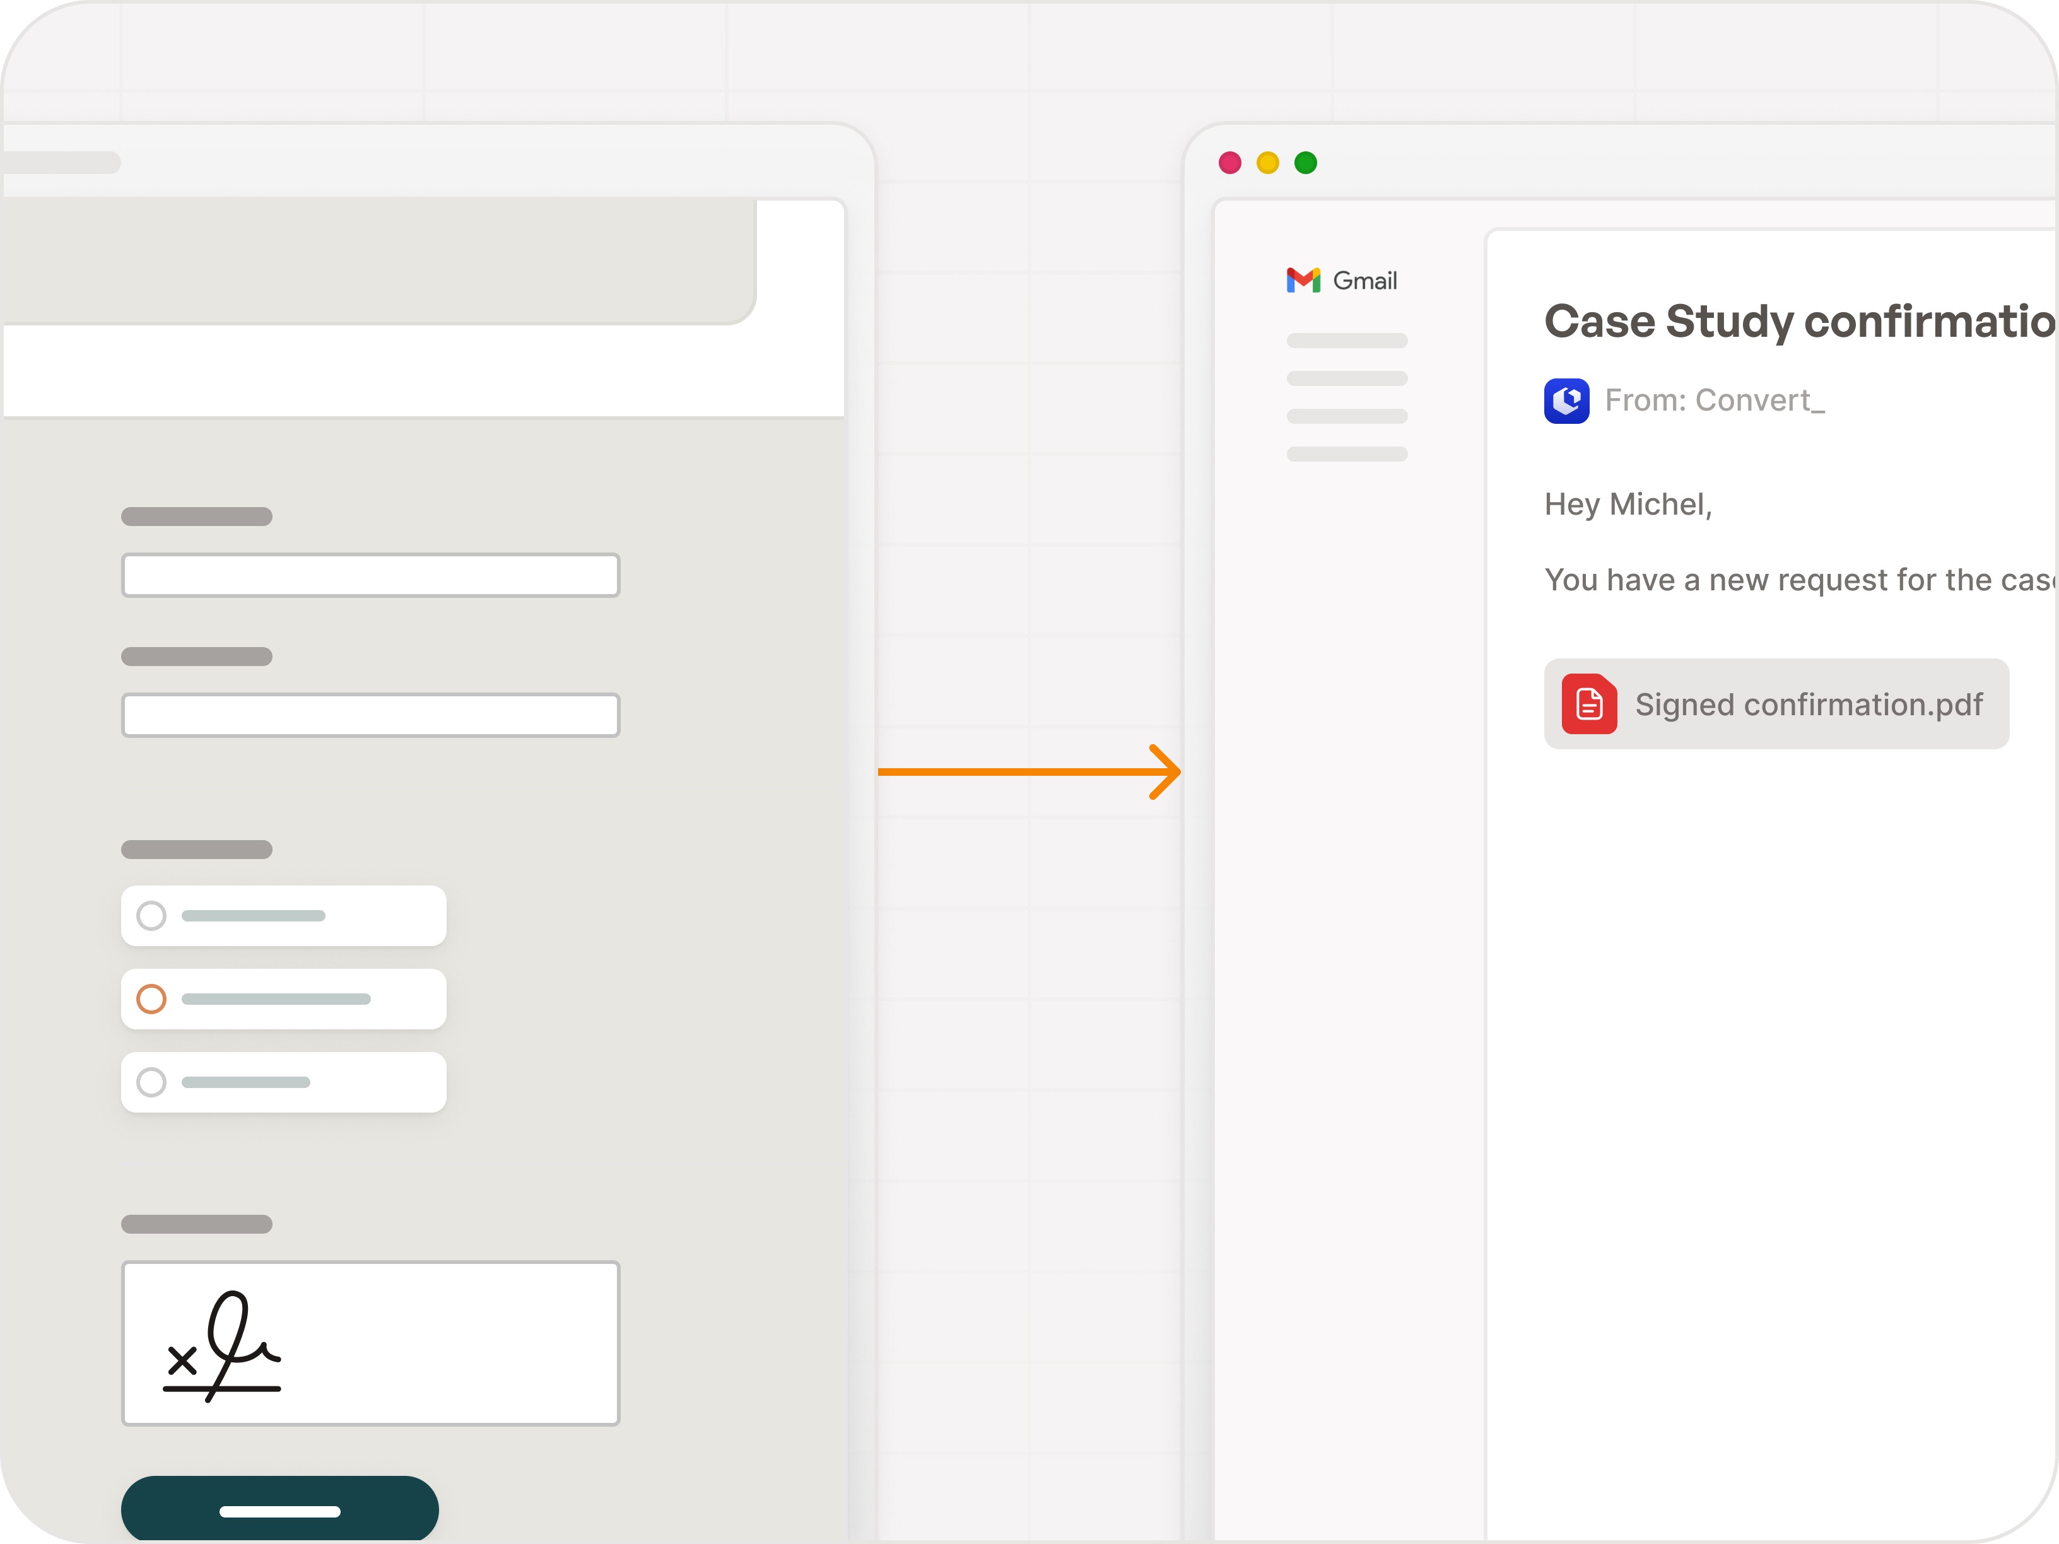The width and height of the screenshot is (2059, 1544).
Task: Select the orange highlighted middle radio option
Action: (x=151, y=998)
